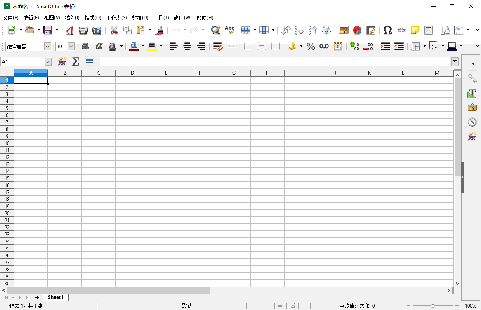Open the font size dropdown

coord(71,46)
